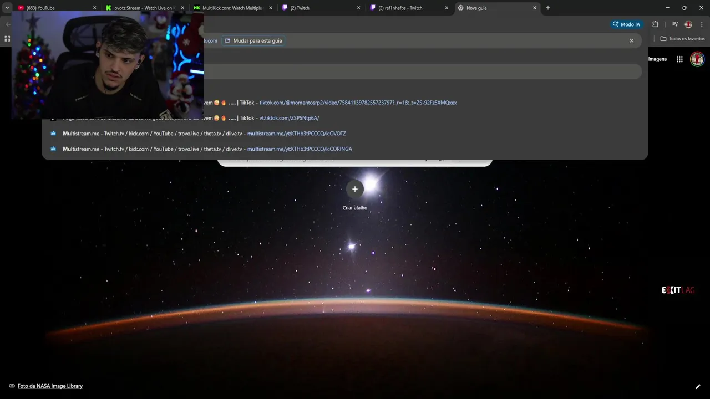Close the YouTube tab
Screen dimensions: 710x399
tap(94, 8)
